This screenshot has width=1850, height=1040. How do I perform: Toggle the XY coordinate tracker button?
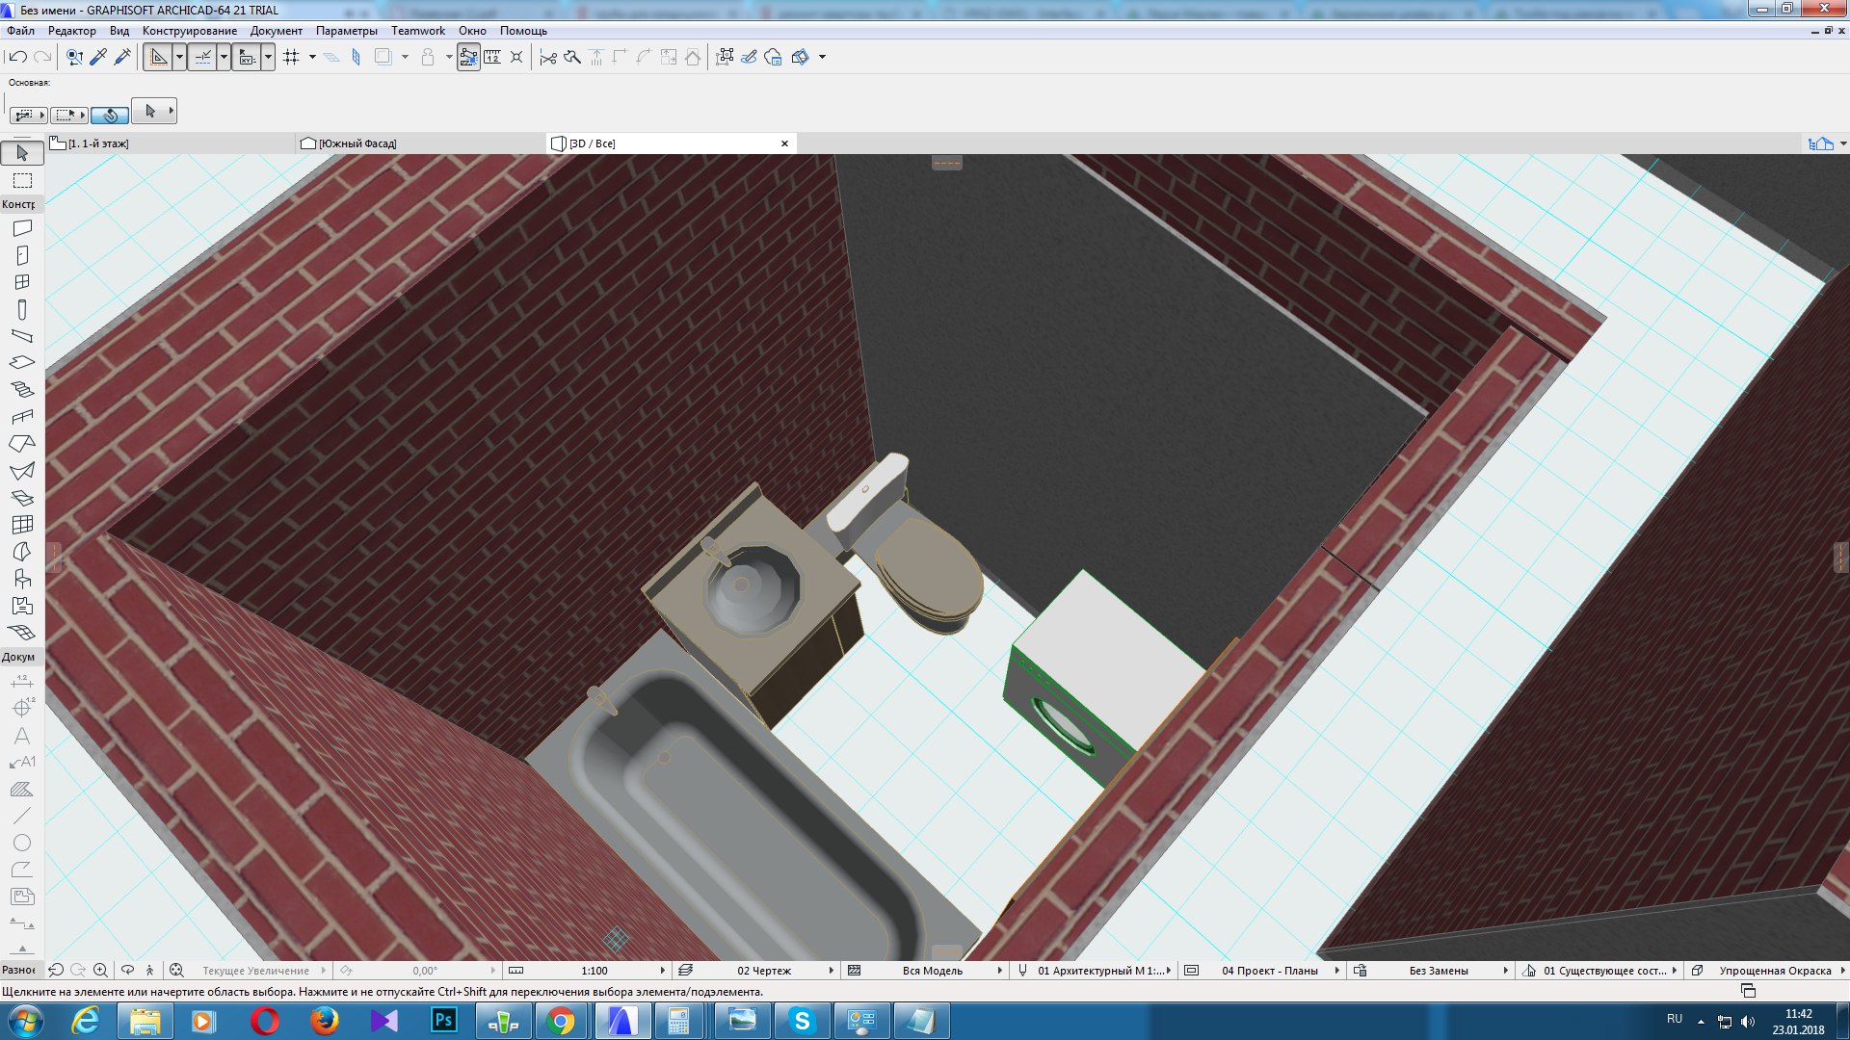[247, 57]
